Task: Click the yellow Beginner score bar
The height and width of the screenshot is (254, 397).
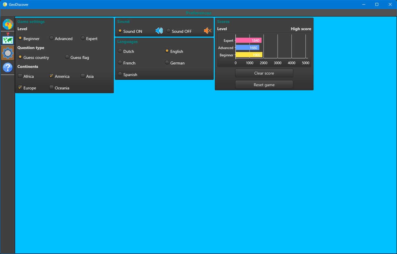Action: [249, 55]
